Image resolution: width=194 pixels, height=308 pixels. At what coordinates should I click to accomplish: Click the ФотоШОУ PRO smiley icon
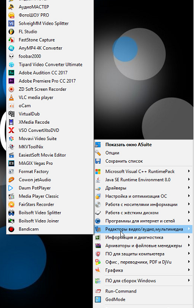point(11,15)
